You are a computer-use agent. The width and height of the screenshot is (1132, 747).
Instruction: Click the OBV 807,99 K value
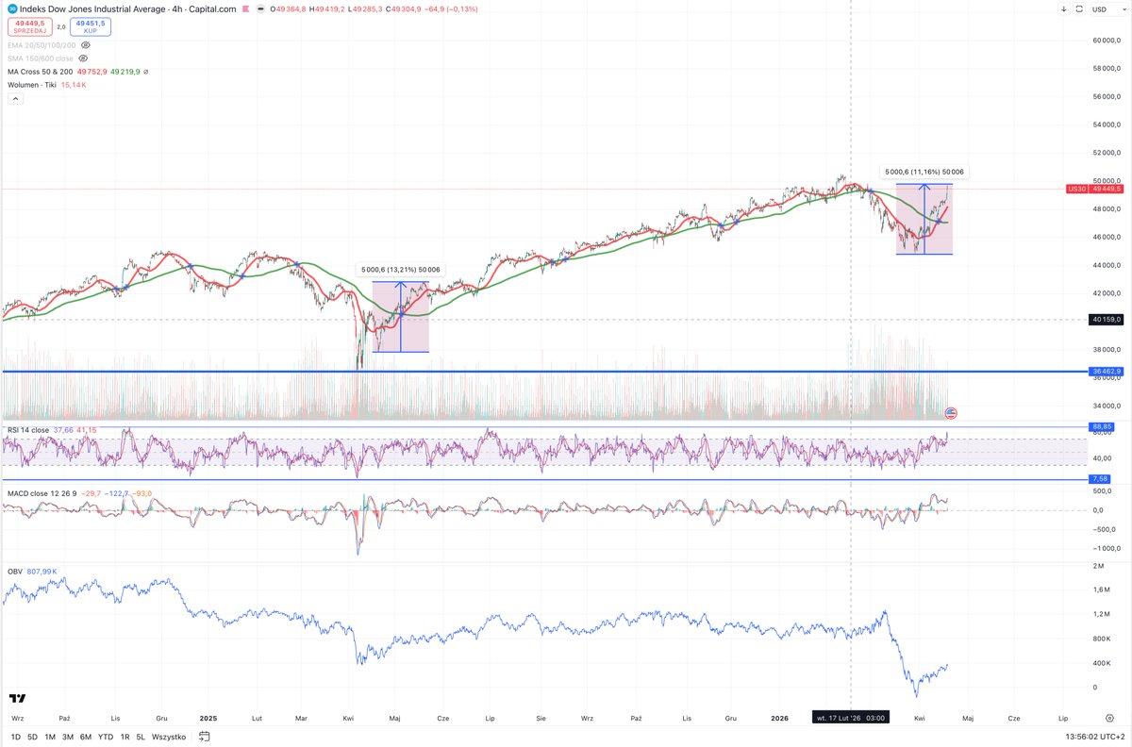point(42,571)
